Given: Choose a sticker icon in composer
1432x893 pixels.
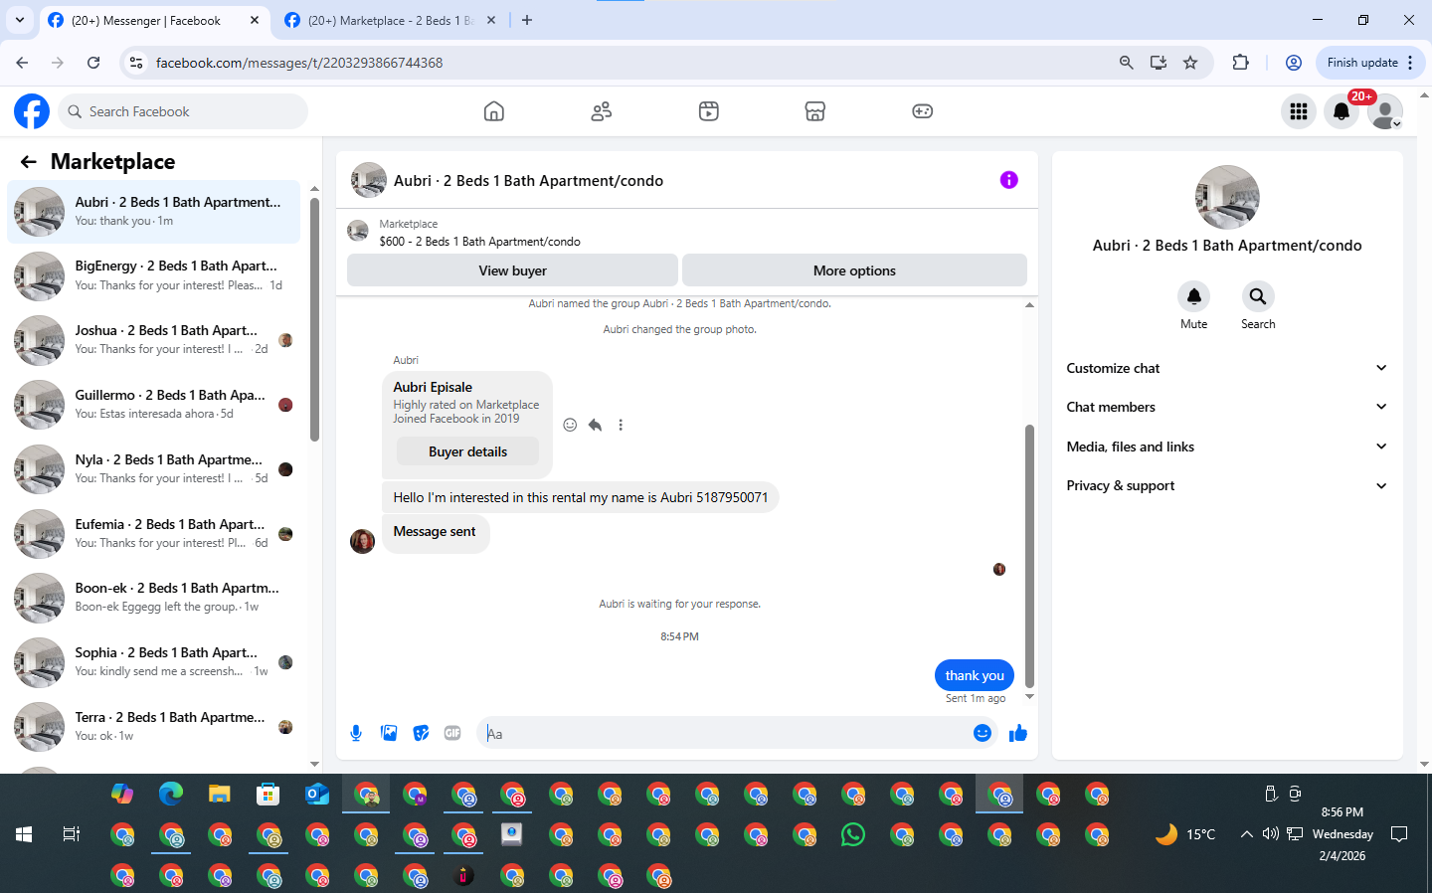Looking at the screenshot, I should [422, 733].
